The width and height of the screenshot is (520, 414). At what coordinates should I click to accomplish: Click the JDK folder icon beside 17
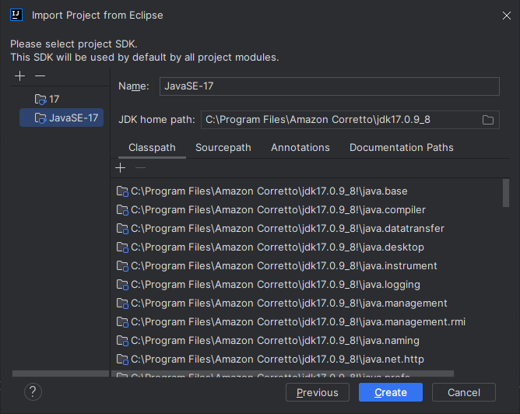coord(40,99)
